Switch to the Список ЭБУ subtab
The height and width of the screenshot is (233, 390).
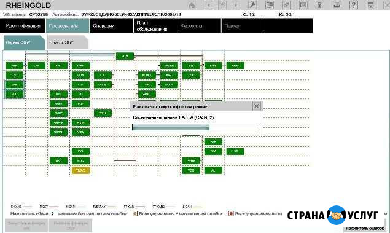click(x=68, y=42)
